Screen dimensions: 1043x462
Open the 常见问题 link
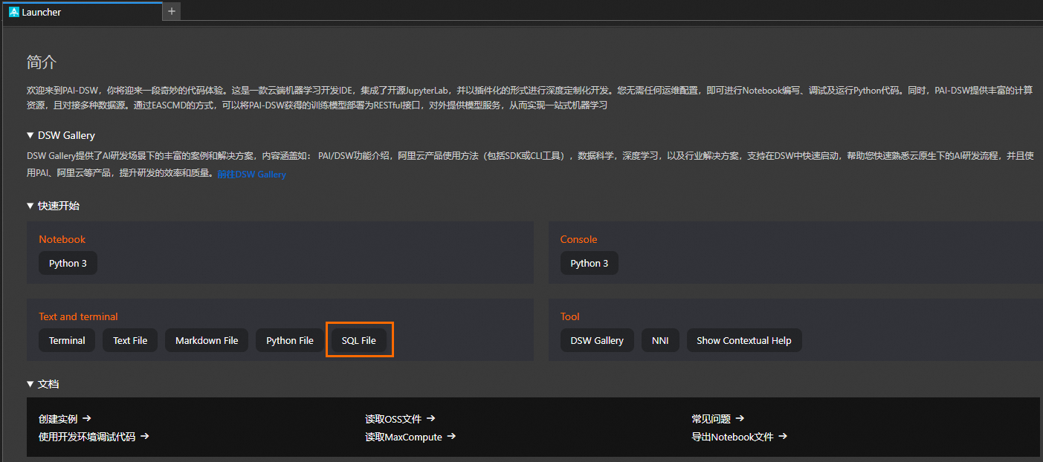pyautogui.click(x=717, y=419)
